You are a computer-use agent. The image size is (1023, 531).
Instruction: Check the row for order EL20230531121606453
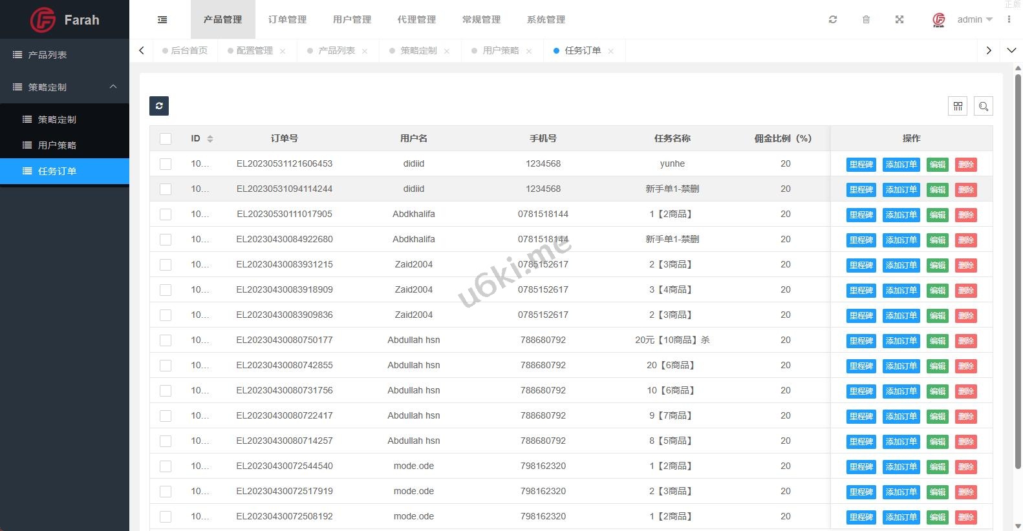166,164
